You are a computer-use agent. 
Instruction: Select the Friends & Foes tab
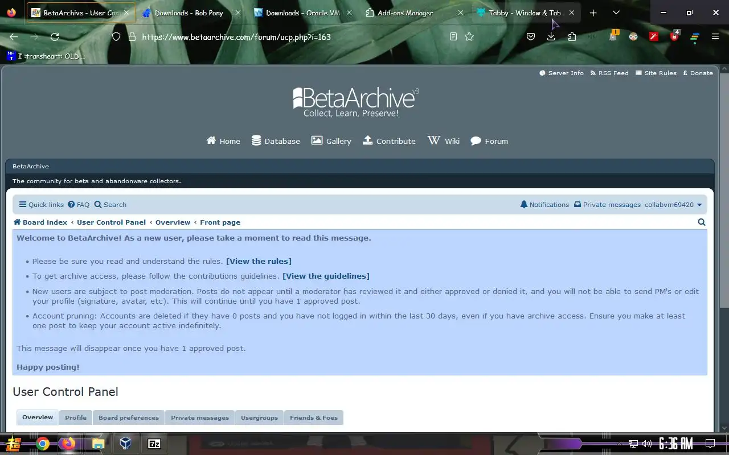314,417
